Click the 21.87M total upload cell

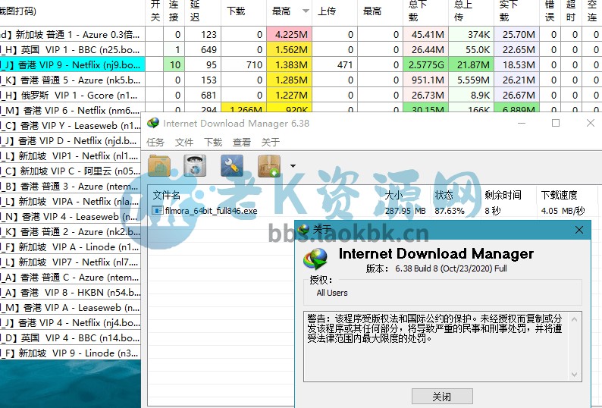click(x=472, y=65)
